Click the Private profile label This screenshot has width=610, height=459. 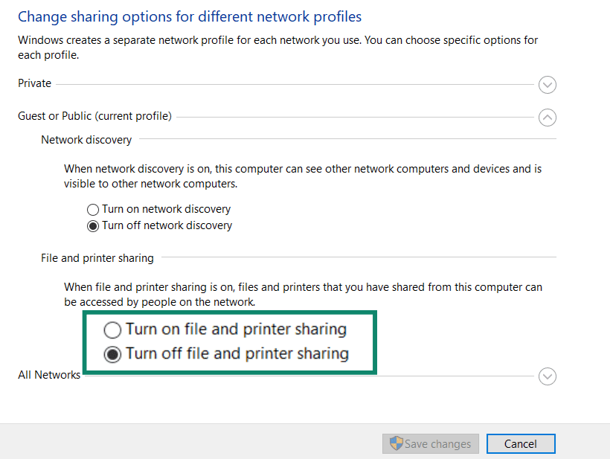pos(34,83)
